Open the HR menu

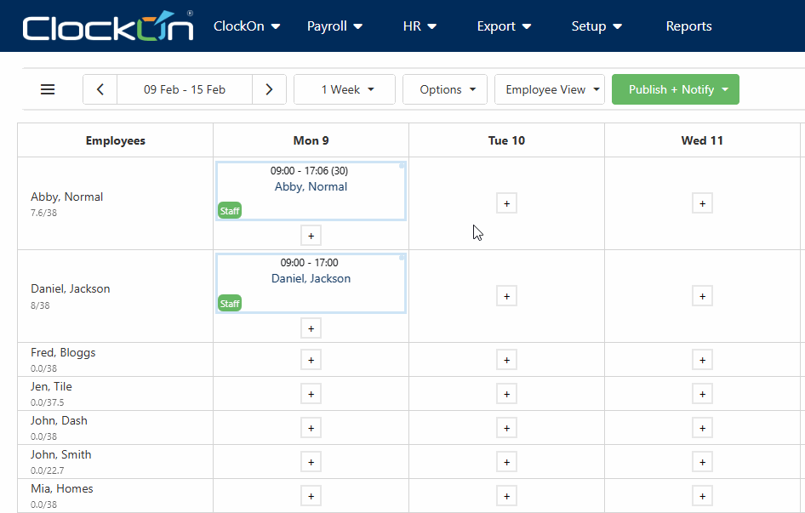coord(420,26)
